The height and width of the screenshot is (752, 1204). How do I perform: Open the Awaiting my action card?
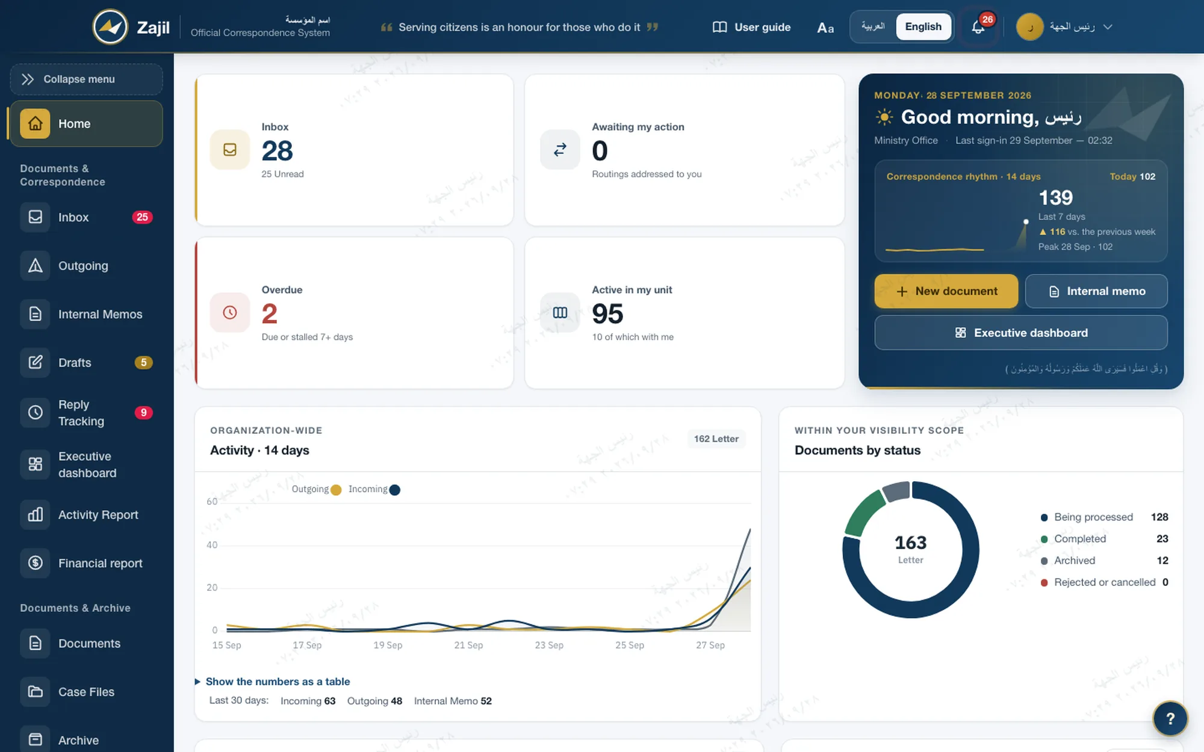click(x=684, y=150)
